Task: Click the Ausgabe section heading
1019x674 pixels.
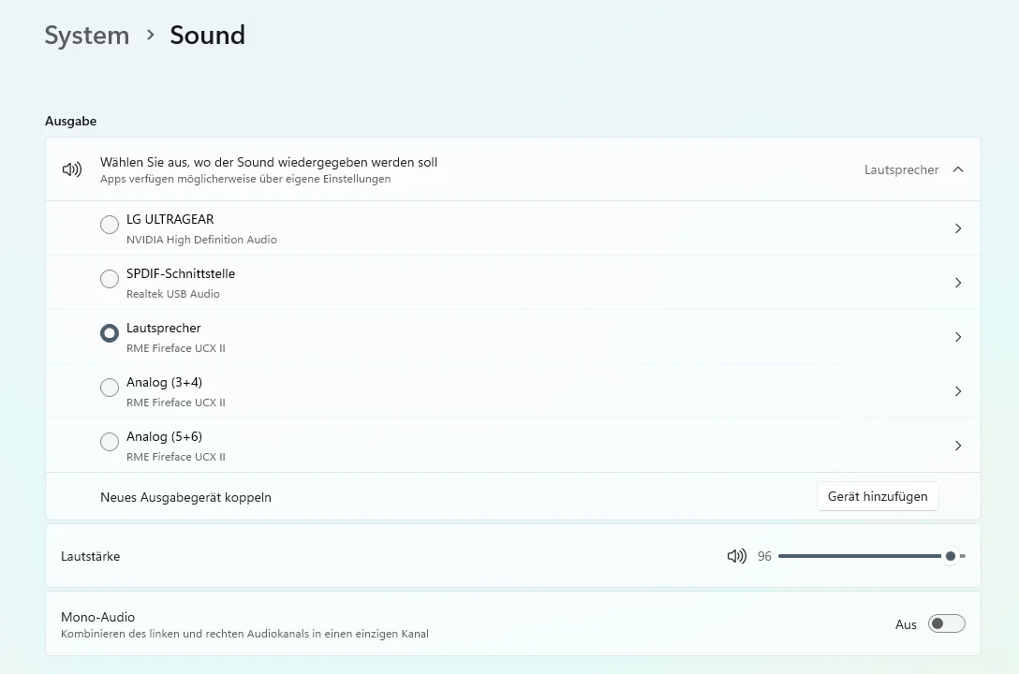Action: tap(71, 122)
